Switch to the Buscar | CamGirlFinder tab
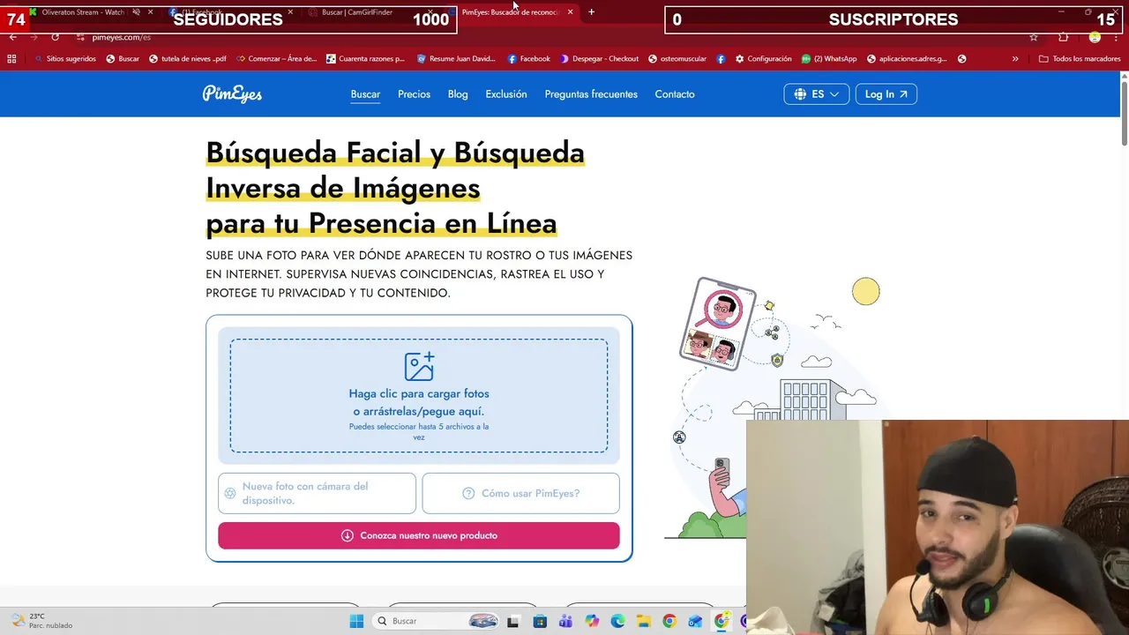This screenshot has height=635, width=1129. coord(370,11)
